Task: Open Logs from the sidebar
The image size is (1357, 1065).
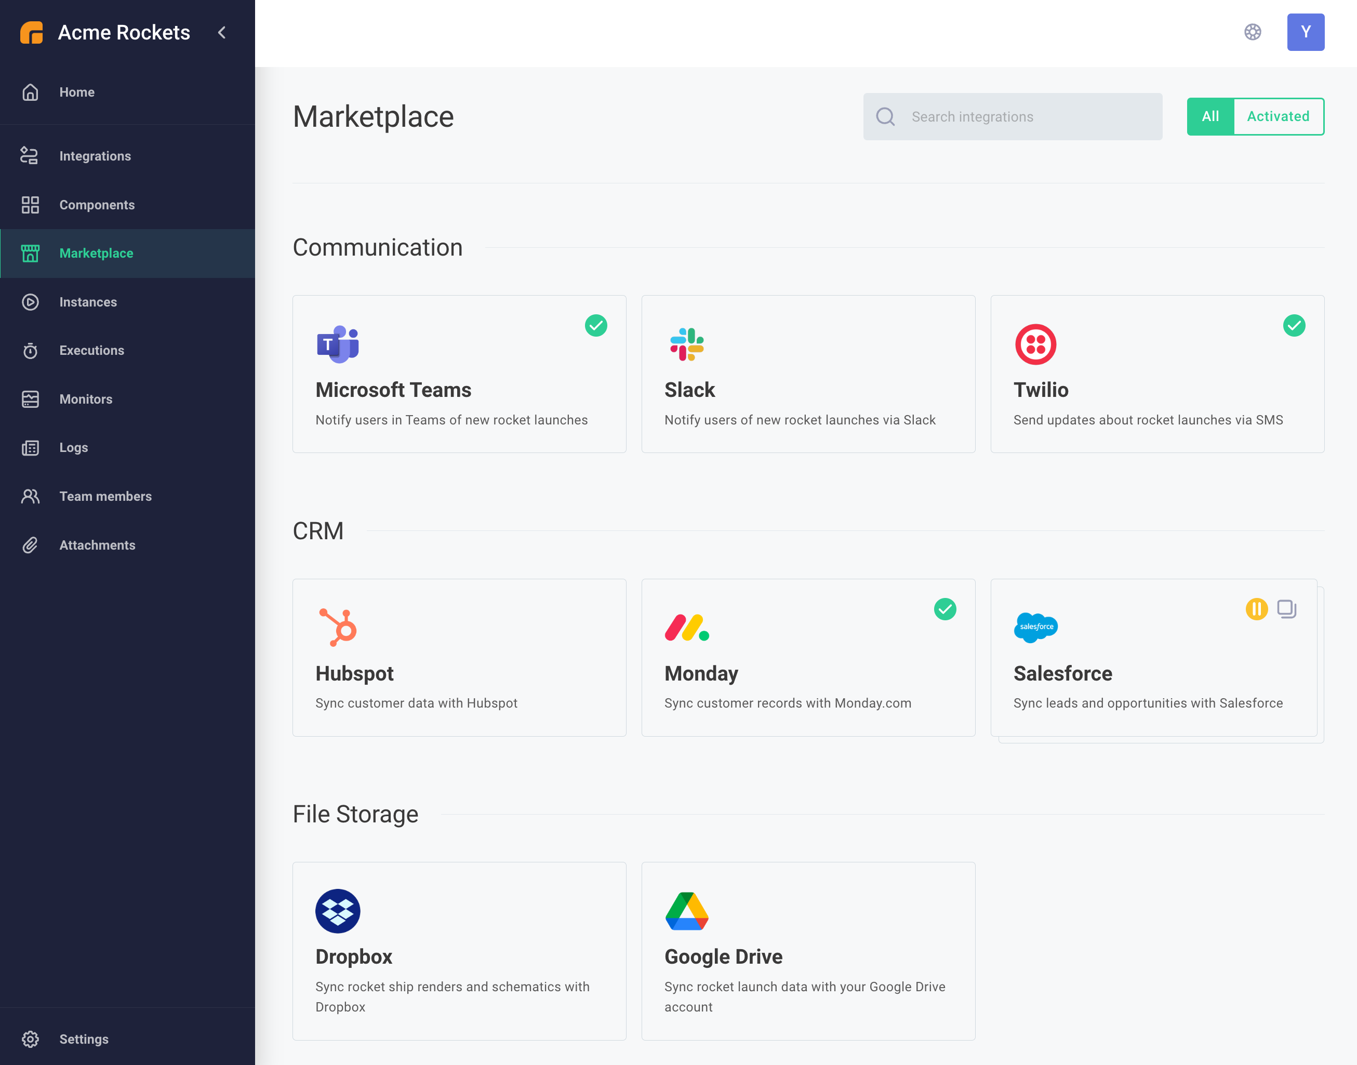Action: 73,448
